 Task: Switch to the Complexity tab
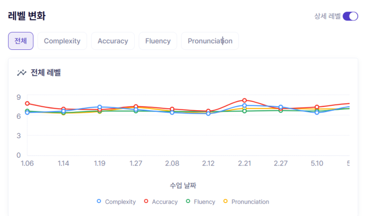coord(62,41)
